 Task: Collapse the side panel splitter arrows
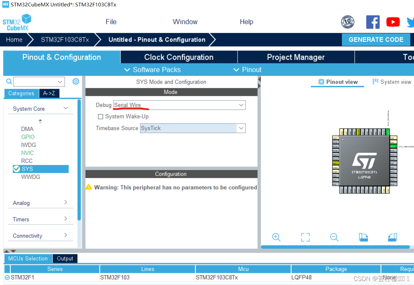259,82
